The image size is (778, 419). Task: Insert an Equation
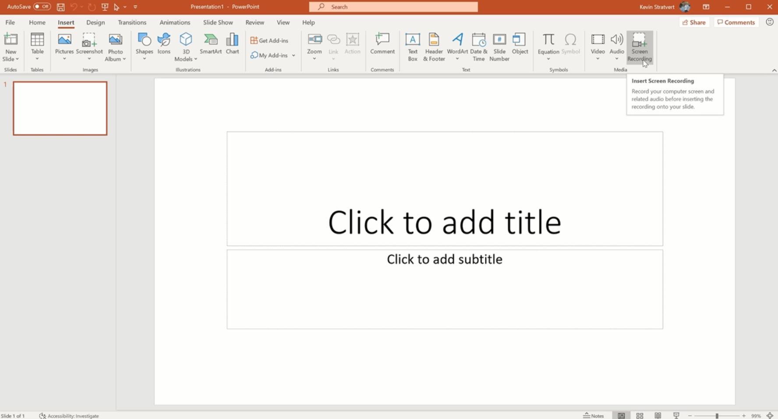coord(548,44)
